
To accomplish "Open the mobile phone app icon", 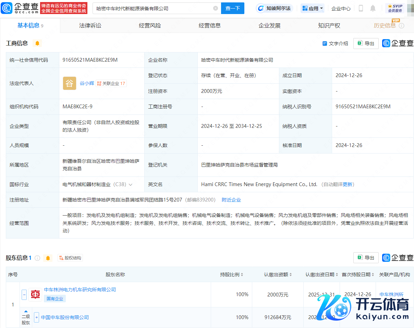I will (361, 8).
